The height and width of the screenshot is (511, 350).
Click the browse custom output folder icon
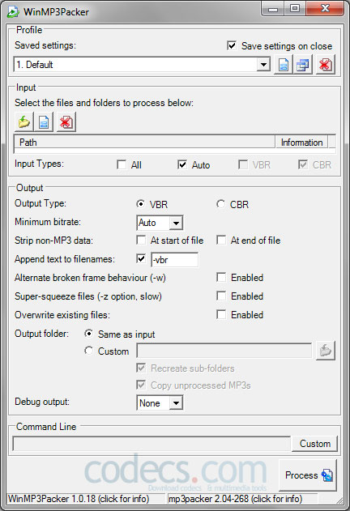click(325, 351)
